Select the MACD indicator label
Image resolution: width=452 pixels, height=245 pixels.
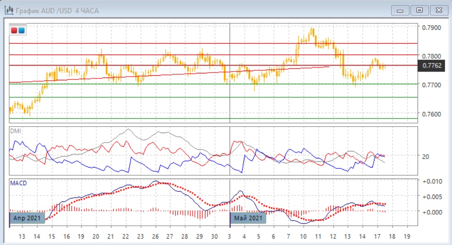point(18,183)
